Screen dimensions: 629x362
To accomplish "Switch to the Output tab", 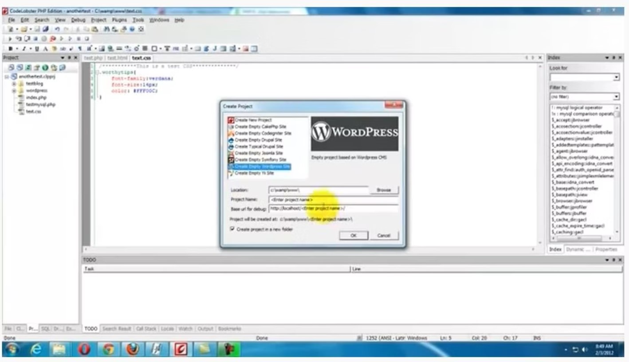I will click(205, 329).
